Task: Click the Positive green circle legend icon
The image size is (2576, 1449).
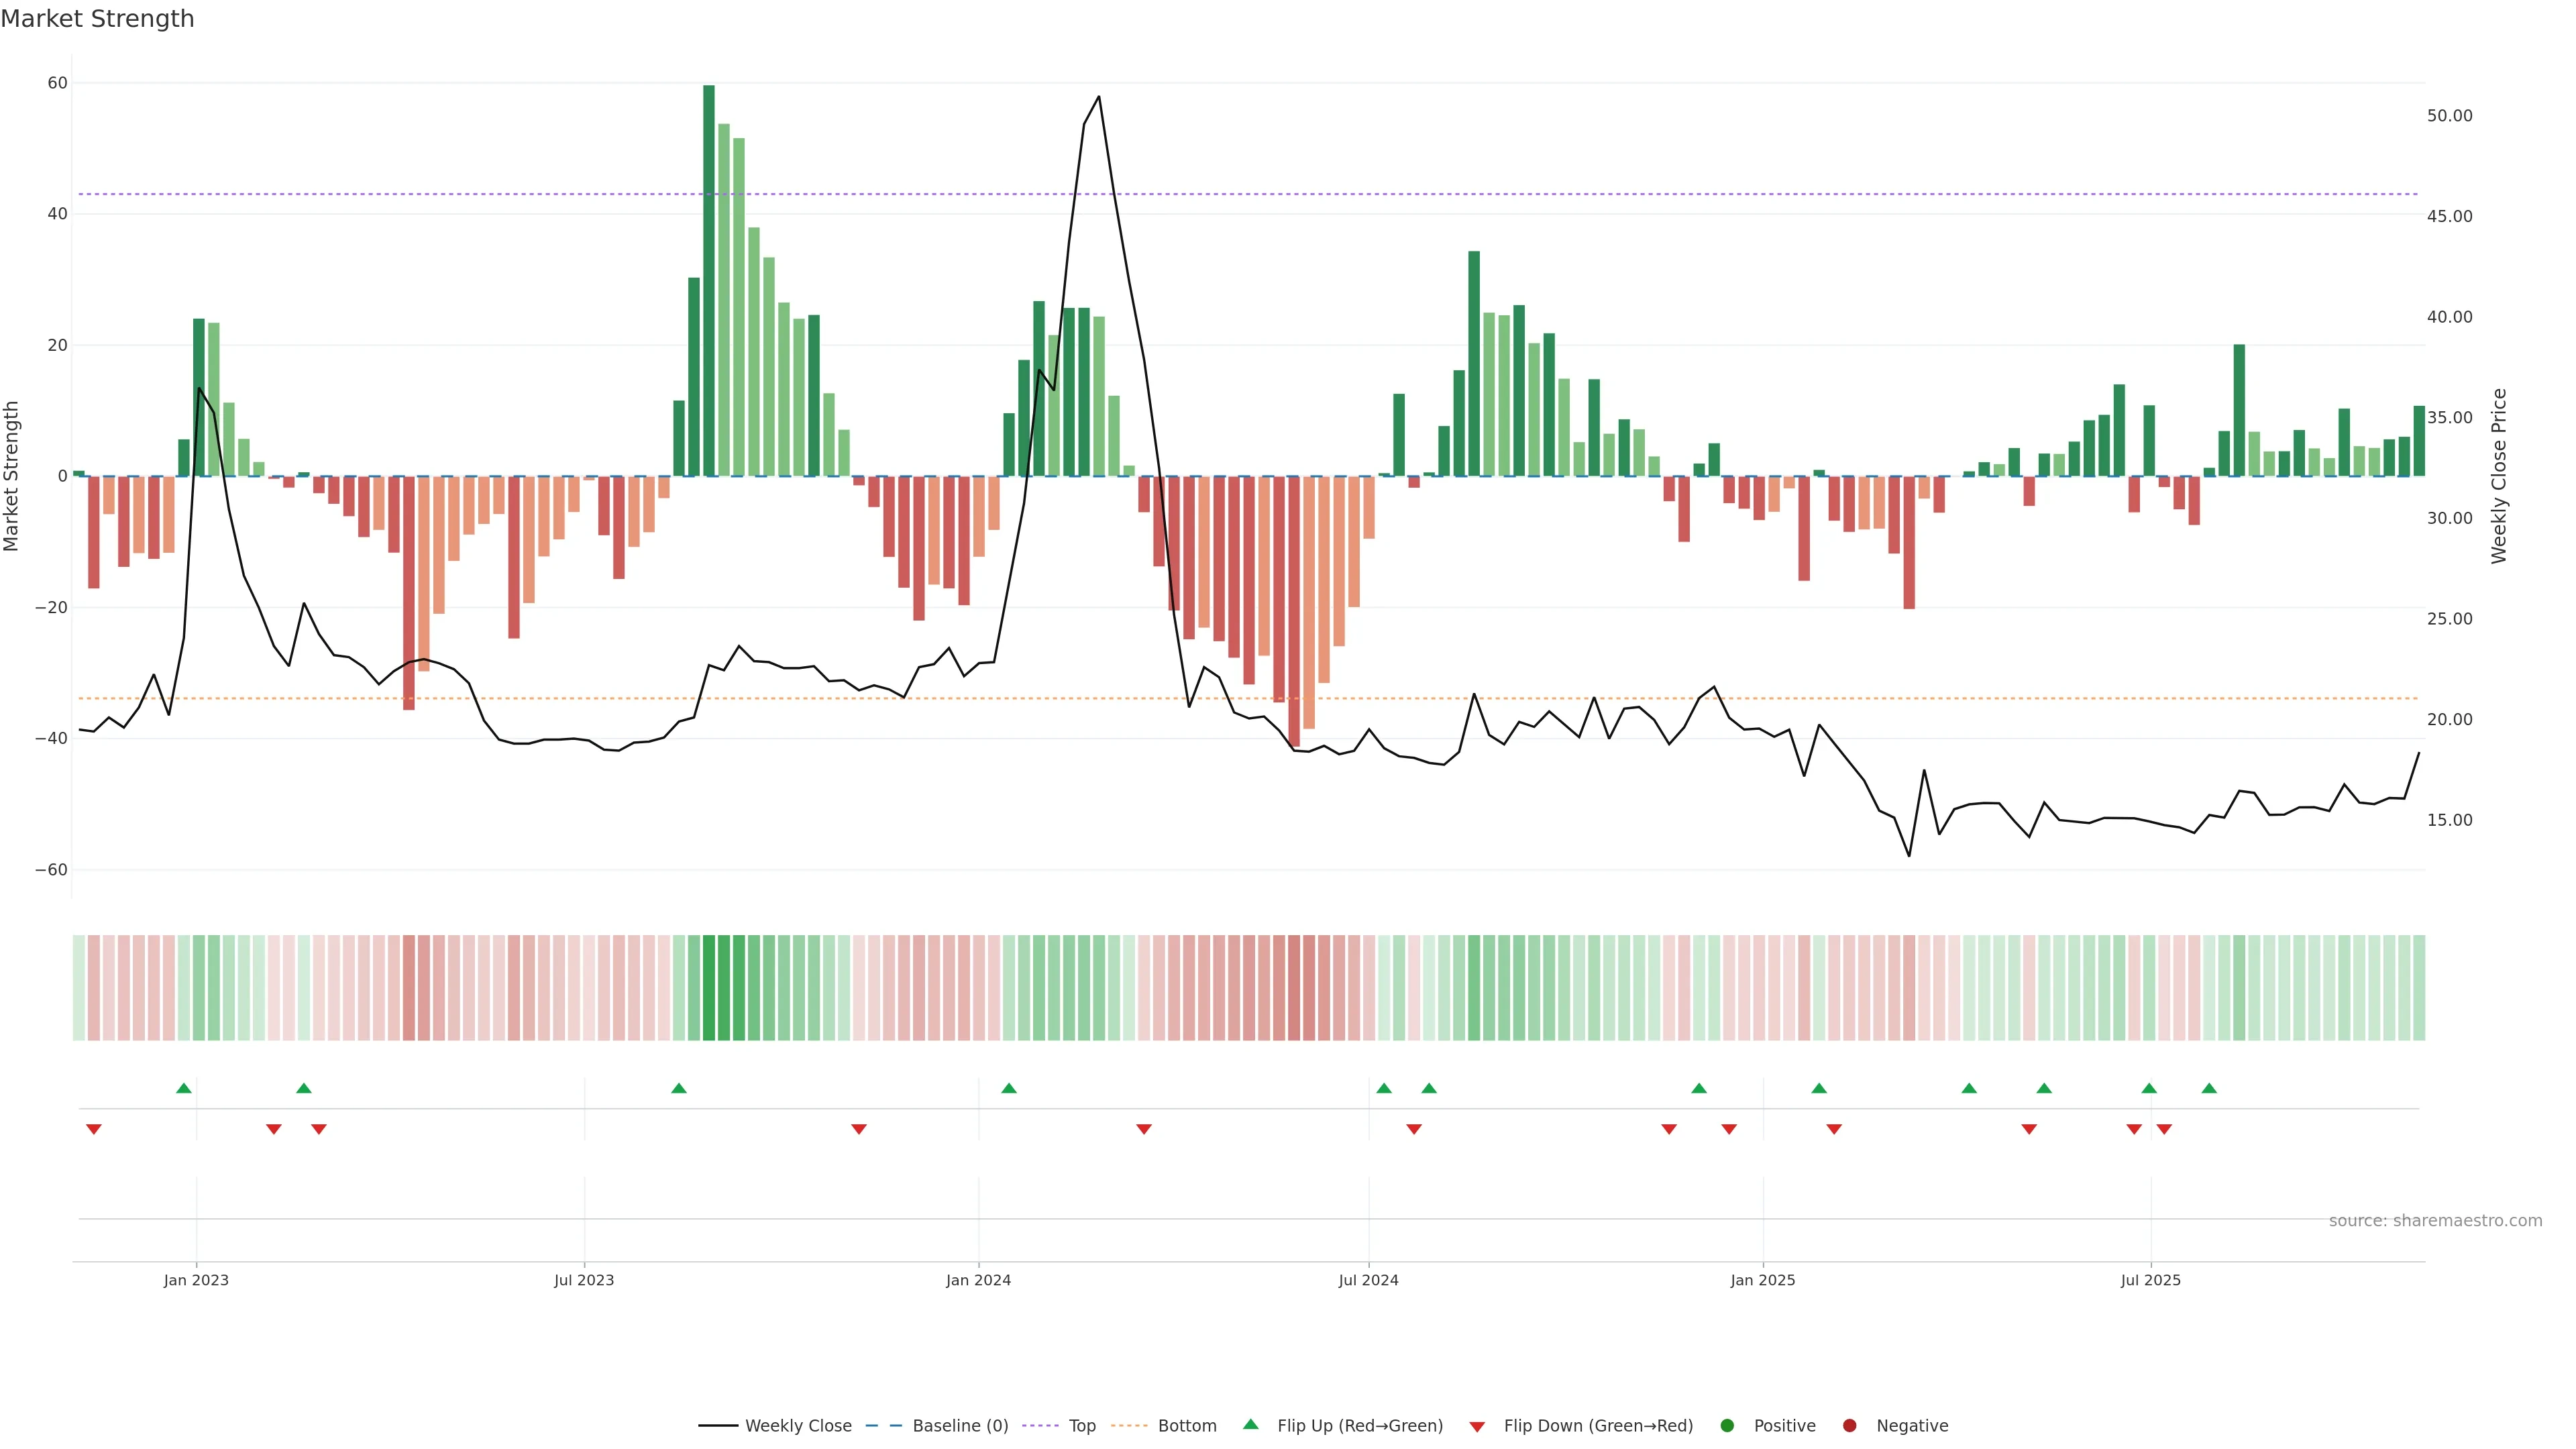Action: 1727,1425
